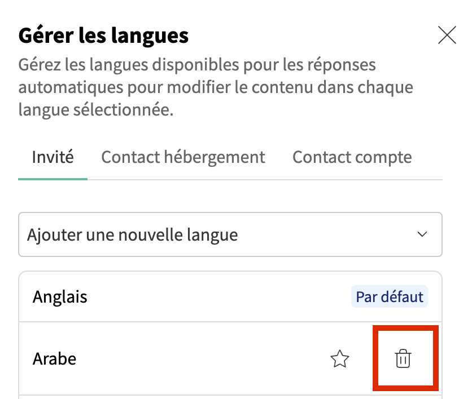
Task: Click the Gérer les langues heading
Action: (x=103, y=36)
